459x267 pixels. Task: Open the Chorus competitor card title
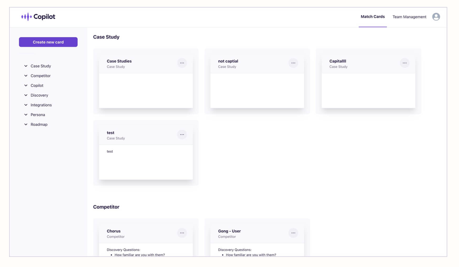113,231
